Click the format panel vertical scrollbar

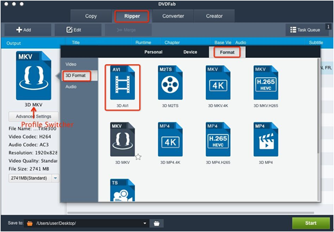(318, 105)
